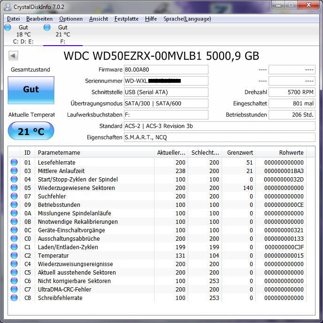323x323 pixels.
Task: Click the status orb for Mittlere Anlaufzeit
Action: coord(14,171)
